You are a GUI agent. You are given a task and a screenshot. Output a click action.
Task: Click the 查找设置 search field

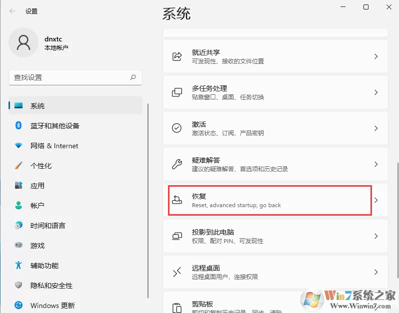coord(75,77)
